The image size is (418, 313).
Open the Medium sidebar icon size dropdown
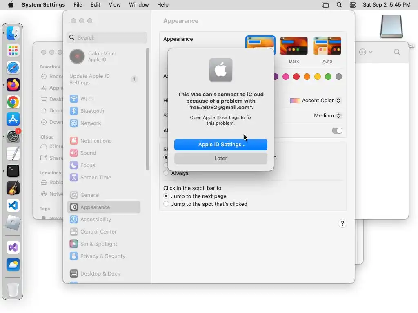(327, 115)
